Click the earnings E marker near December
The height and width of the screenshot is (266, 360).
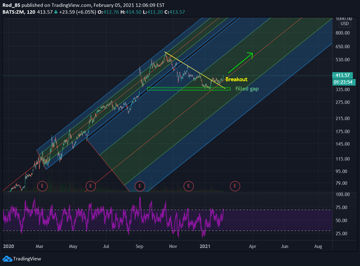point(189,186)
